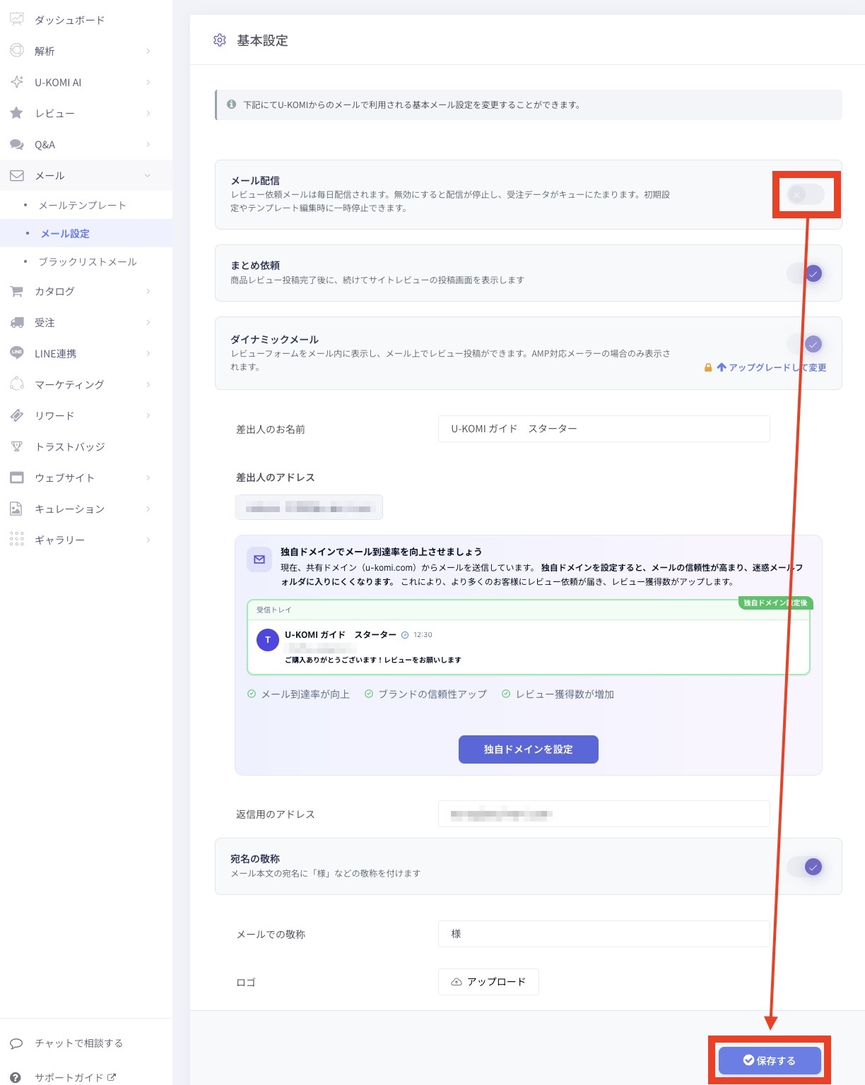
Task: Click the カタログ shopping cart icon
Action: (17, 291)
